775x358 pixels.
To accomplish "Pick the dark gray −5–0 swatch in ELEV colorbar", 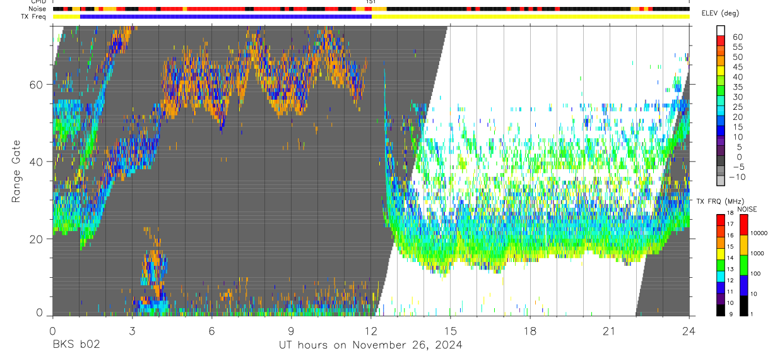I will [721, 160].
